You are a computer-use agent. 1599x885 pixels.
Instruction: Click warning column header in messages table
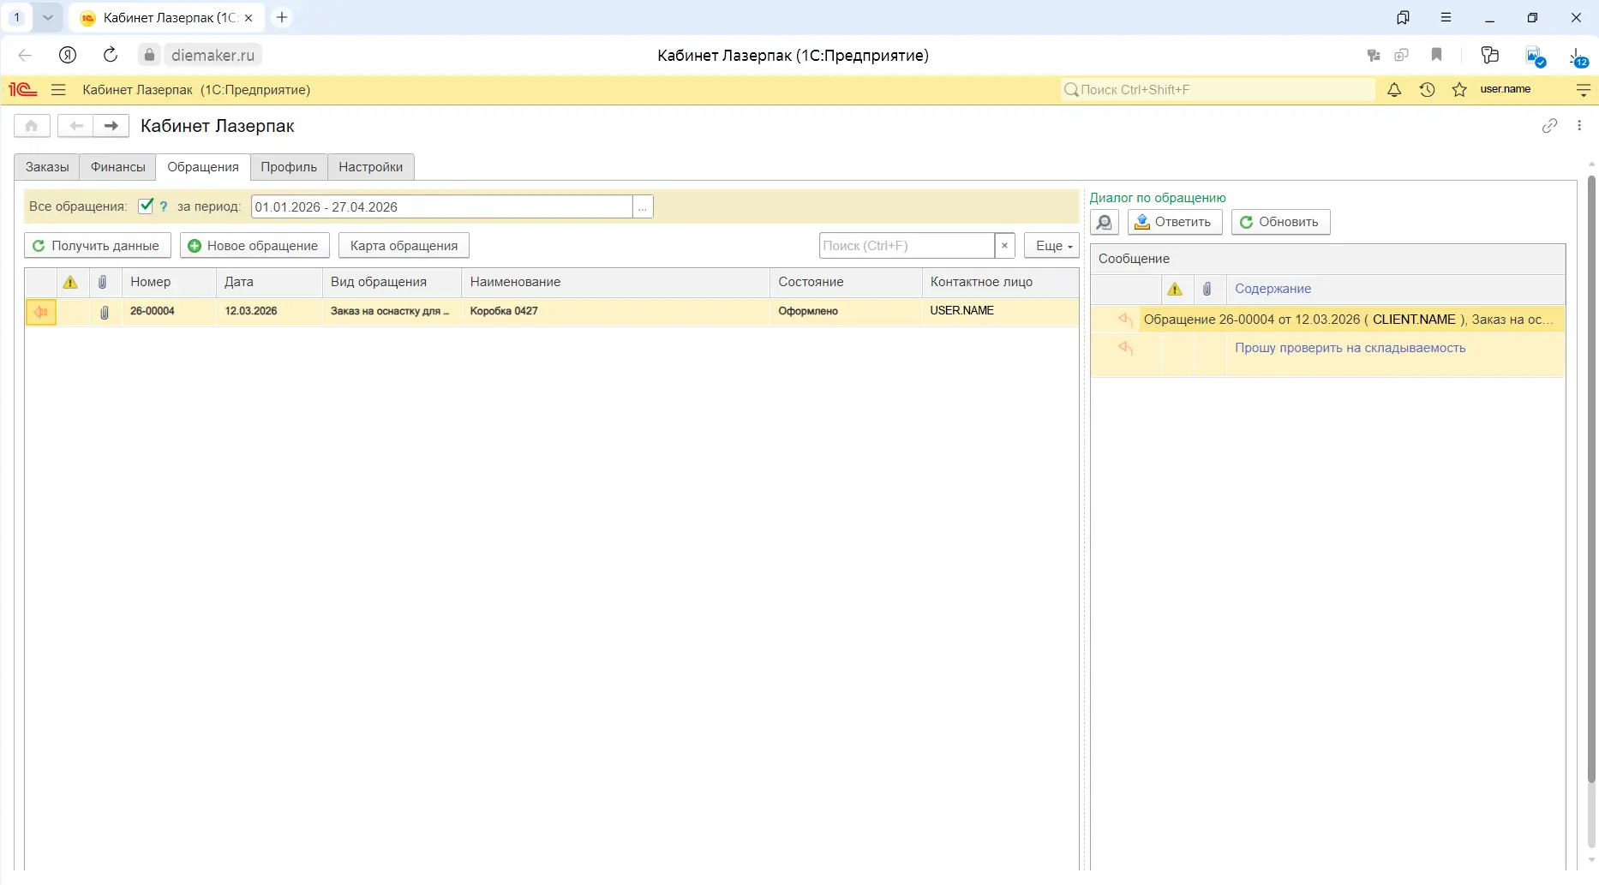pyautogui.click(x=1175, y=289)
